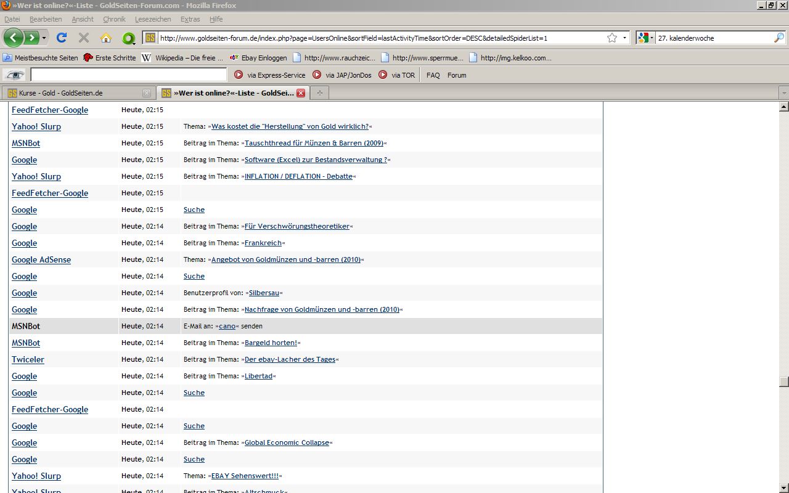Open the rauchzeic... bookmark

click(x=334, y=57)
